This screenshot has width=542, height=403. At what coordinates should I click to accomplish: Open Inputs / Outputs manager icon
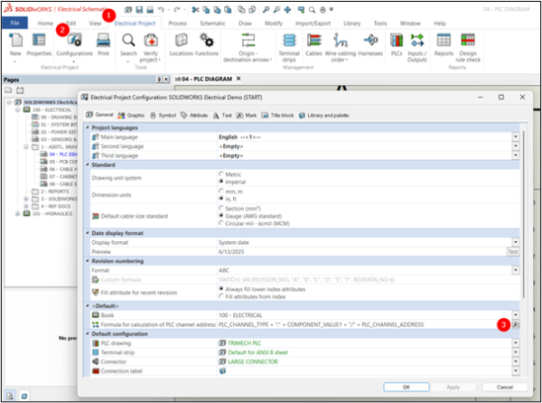pos(417,40)
